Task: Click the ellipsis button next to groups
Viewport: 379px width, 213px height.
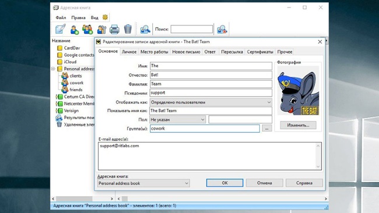Action: pyautogui.click(x=267, y=129)
